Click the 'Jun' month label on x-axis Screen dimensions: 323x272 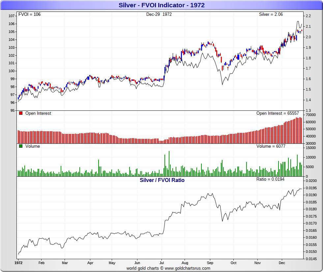tap(137, 263)
